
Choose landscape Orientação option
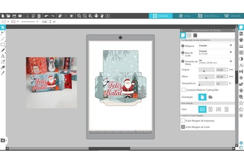pos(210,97)
